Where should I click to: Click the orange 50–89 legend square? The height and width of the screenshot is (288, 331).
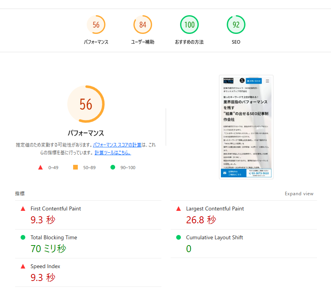pos(75,167)
